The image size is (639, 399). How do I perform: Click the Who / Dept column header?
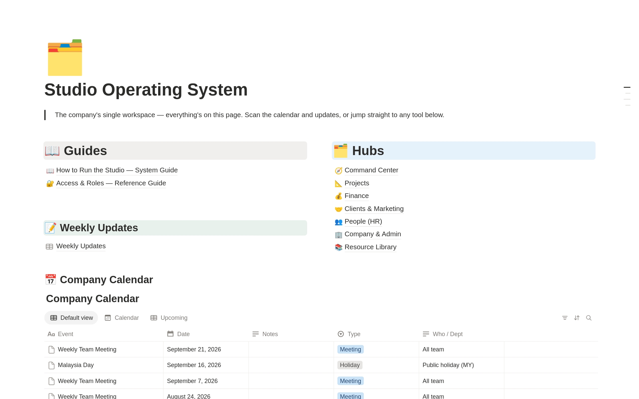pyautogui.click(x=461, y=334)
